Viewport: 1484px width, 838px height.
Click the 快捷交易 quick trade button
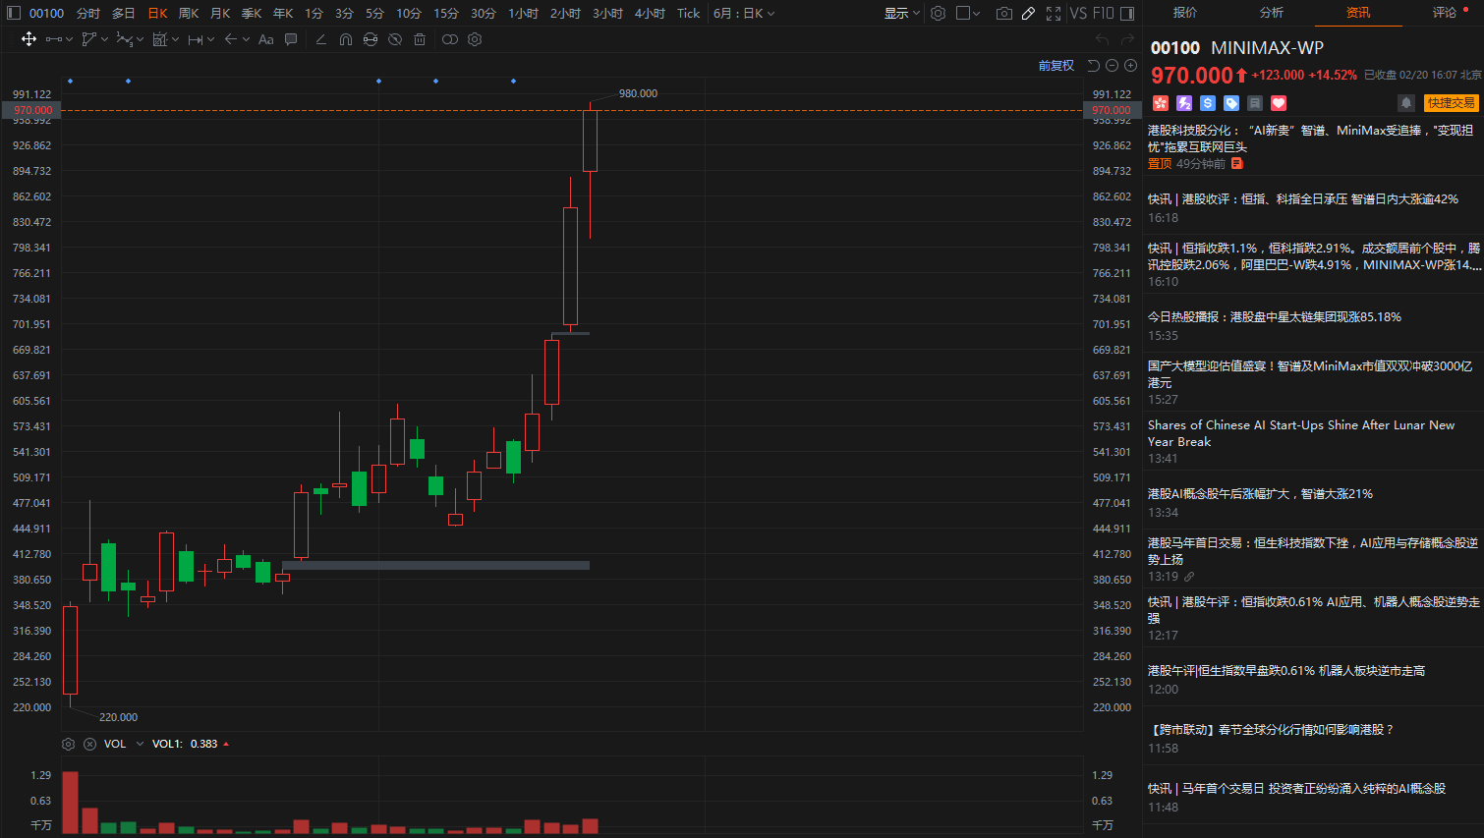coord(1451,102)
